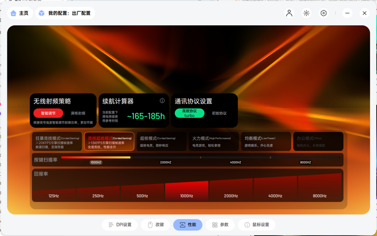377x236 pixels.
Task: Select 8000Hz polling rate bar
Action: [320, 187]
